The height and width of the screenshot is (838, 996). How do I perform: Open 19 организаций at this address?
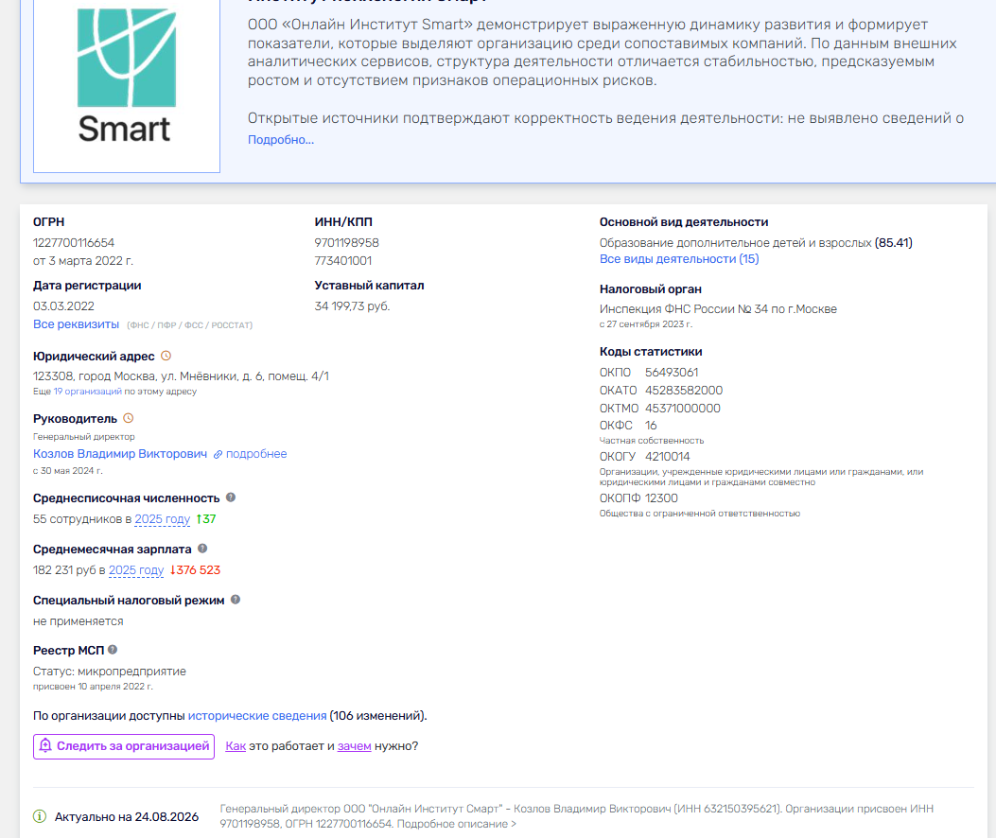(x=88, y=392)
